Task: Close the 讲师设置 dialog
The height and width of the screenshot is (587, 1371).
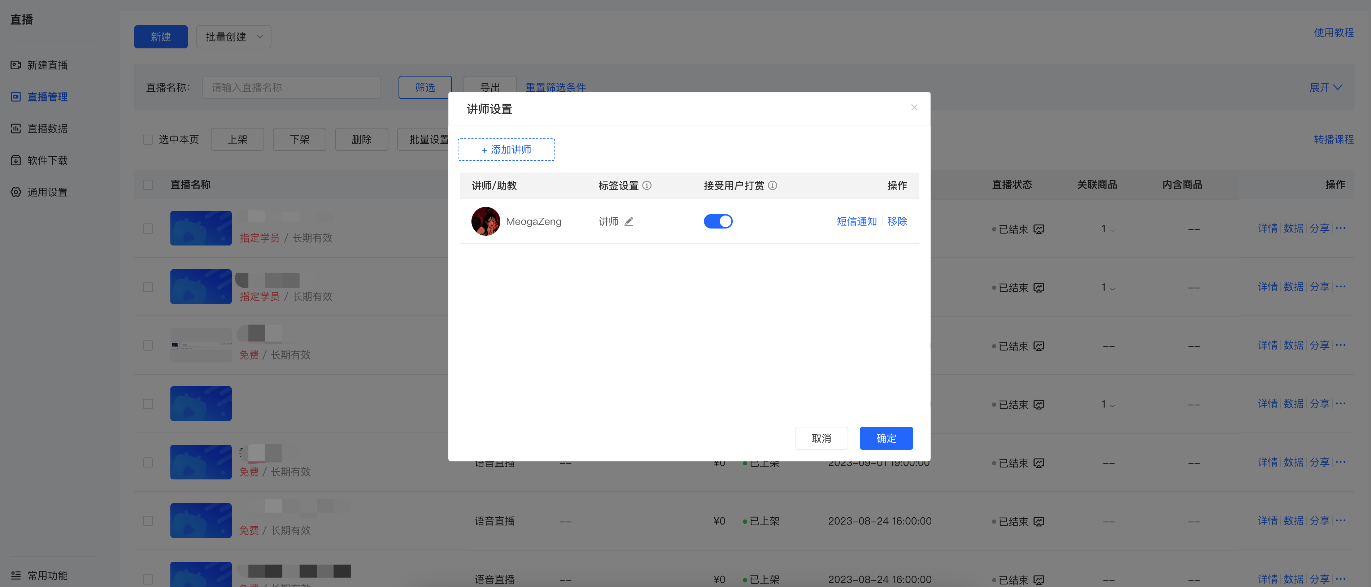Action: click(914, 108)
